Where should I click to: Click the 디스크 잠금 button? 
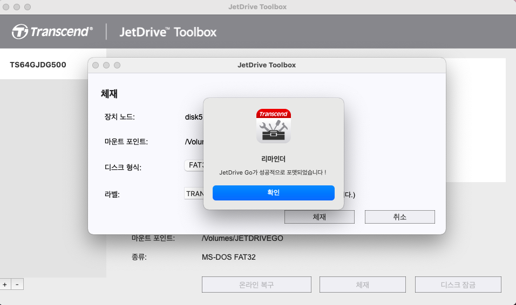pos(458,285)
